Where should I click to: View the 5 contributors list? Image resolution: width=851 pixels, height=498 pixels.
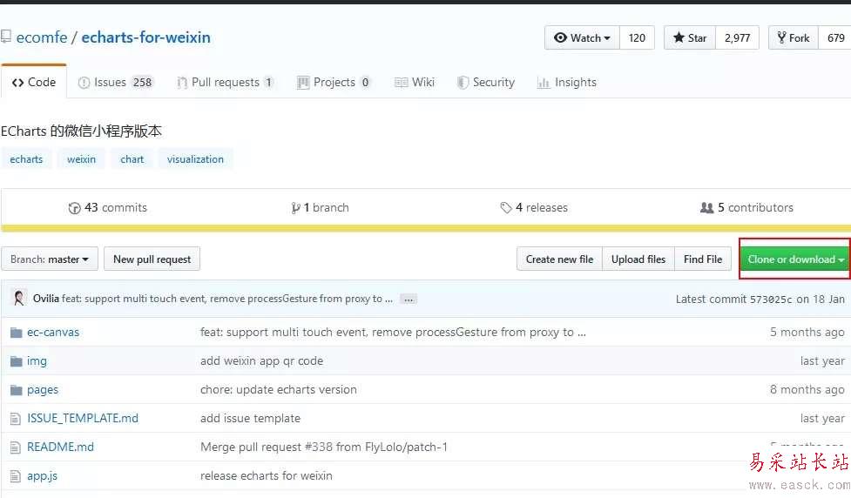746,208
